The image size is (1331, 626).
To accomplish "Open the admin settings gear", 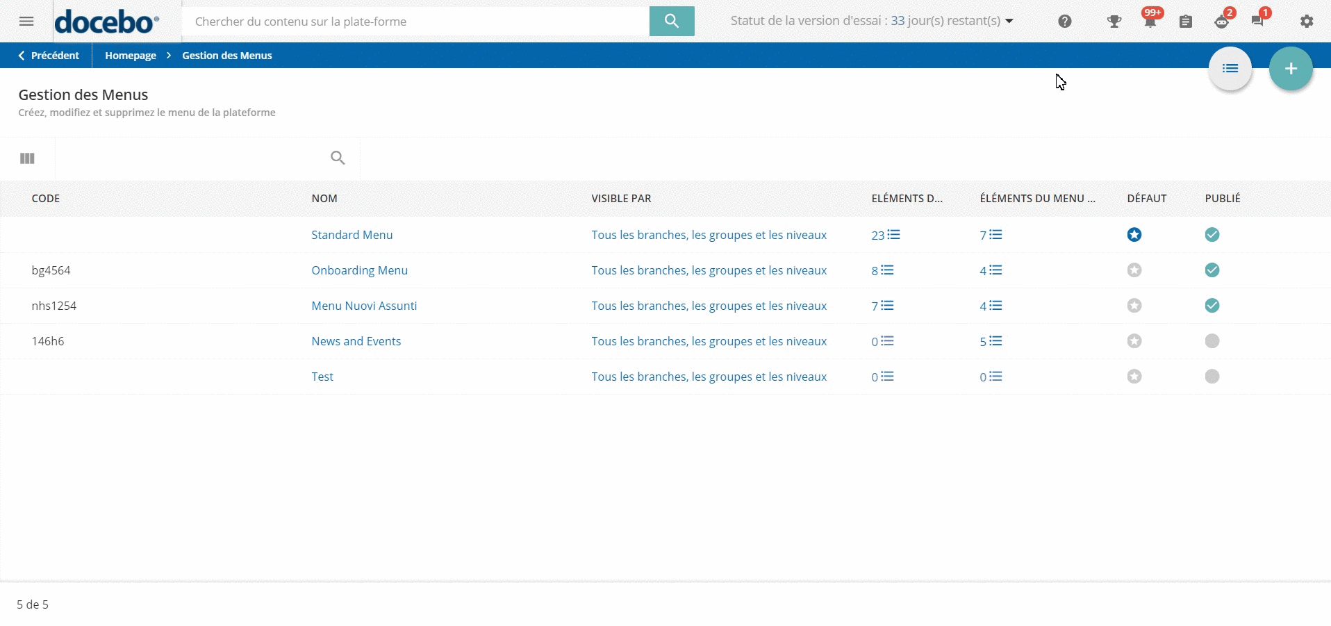I will pos(1307,22).
